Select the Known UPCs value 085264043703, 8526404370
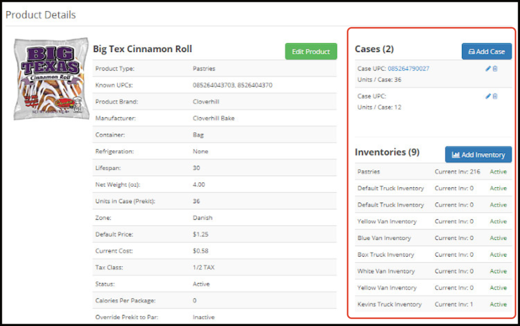Image resolution: width=520 pixels, height=326 pixels. [x=232, y=85]
